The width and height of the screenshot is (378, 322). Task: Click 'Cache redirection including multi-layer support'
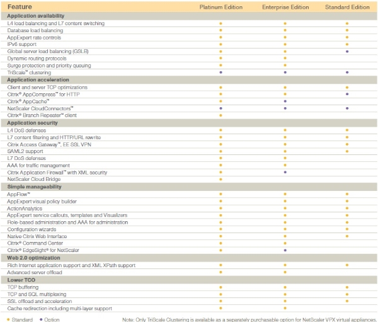point(60,309)
